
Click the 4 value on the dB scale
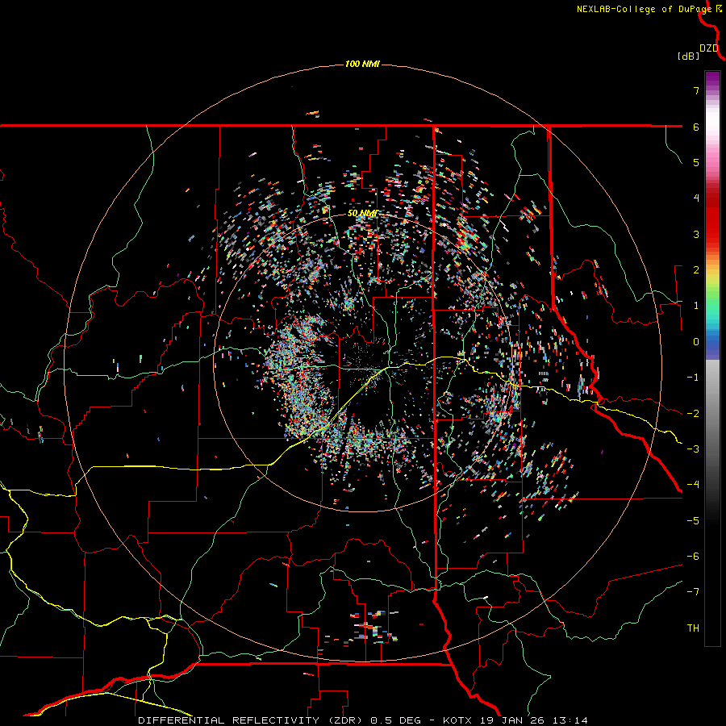point(696,198)
